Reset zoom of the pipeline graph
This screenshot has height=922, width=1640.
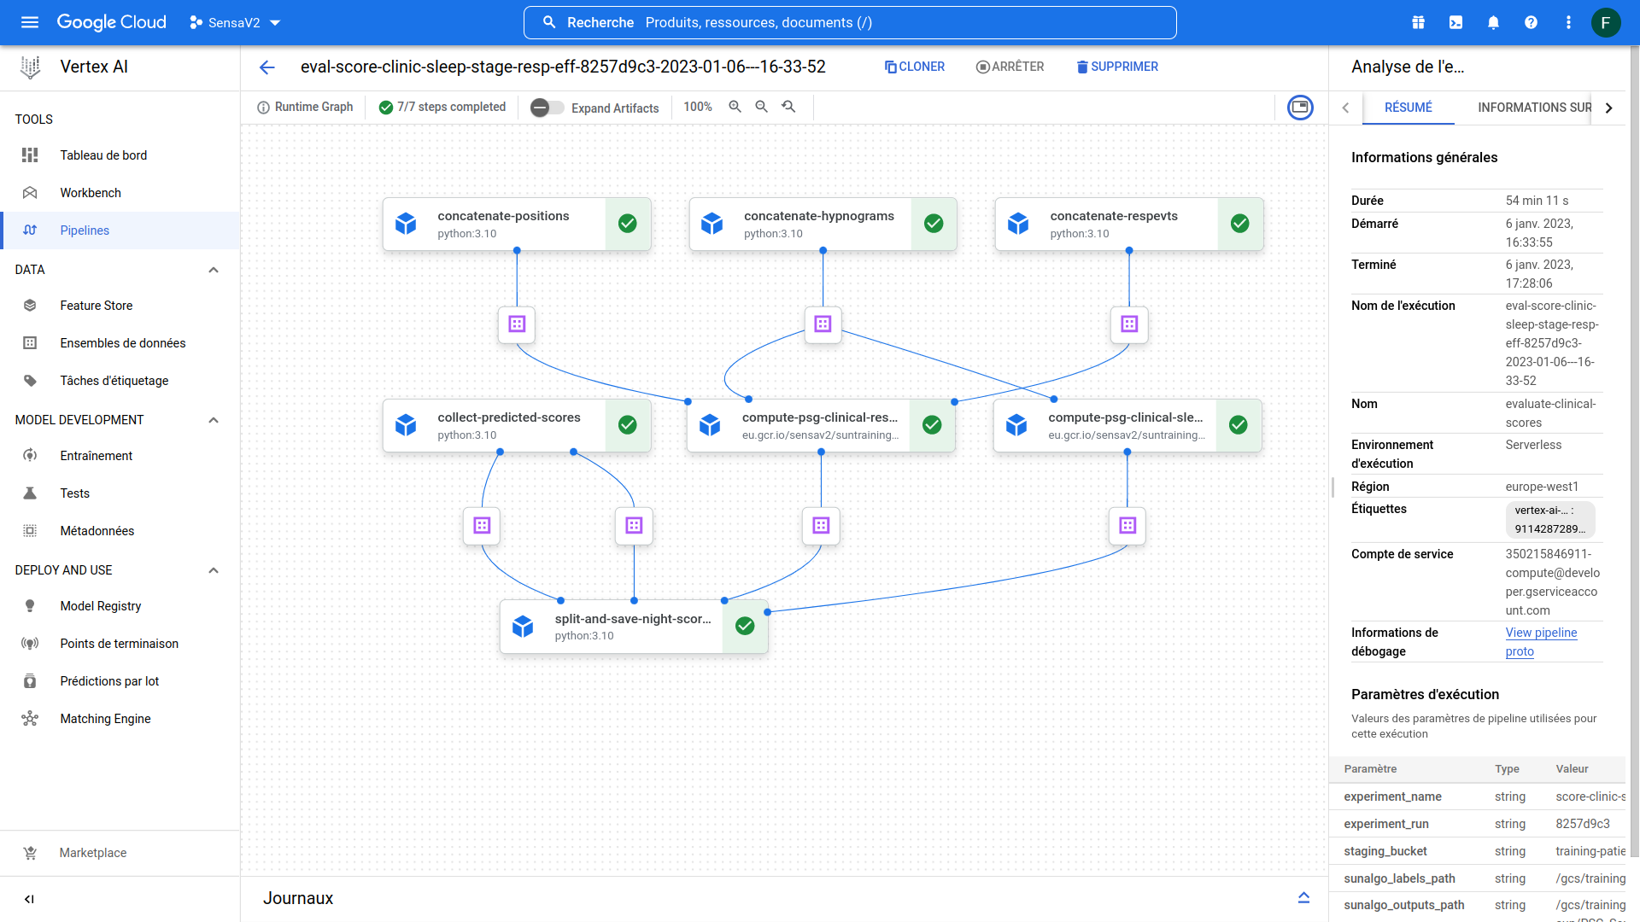tap(789, 107)
